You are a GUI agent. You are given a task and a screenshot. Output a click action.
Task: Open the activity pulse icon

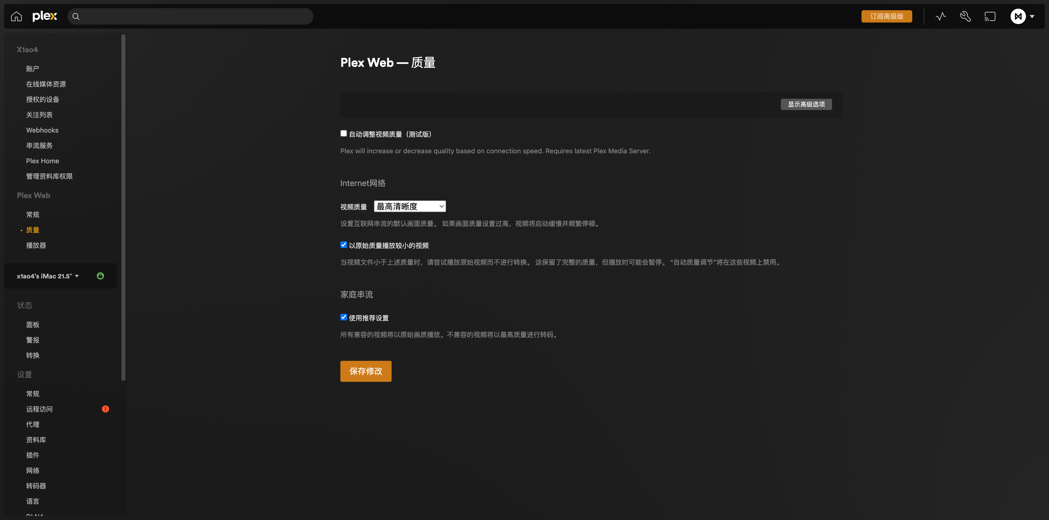coord(941,17)
